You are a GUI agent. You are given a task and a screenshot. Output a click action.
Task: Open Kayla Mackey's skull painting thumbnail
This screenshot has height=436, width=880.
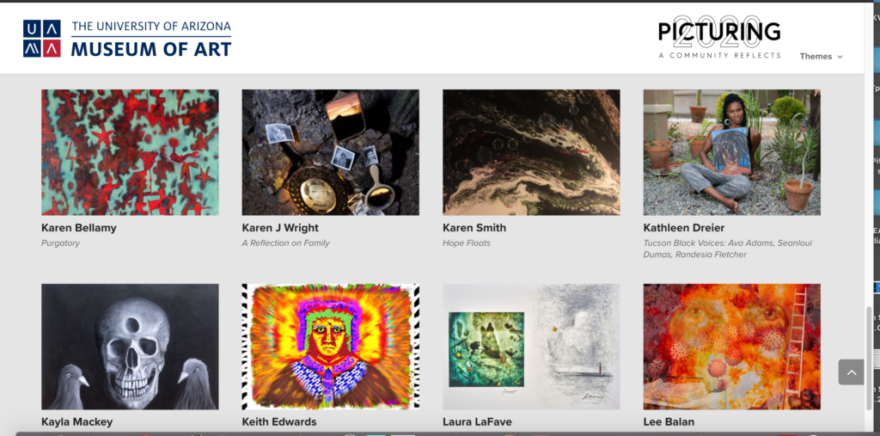click(131, 347)
